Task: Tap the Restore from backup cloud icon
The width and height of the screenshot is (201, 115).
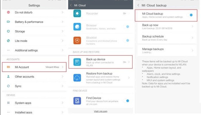Action: click(77, 78)
